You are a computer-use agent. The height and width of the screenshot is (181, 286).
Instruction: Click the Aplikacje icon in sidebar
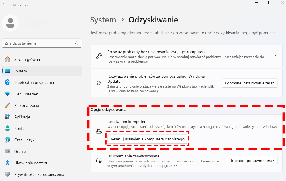7,117
